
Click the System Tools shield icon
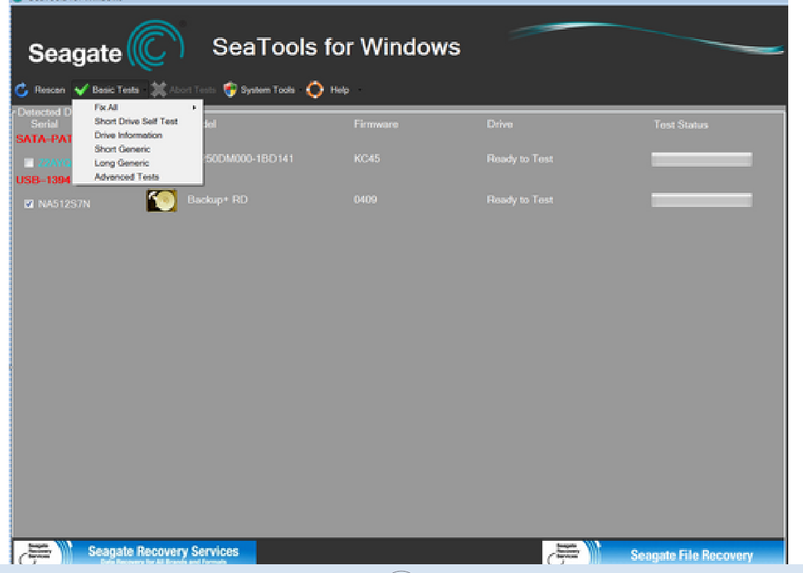tap(230, 90)
